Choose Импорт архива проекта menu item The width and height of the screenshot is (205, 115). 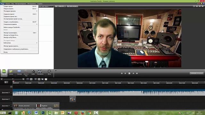20,46
